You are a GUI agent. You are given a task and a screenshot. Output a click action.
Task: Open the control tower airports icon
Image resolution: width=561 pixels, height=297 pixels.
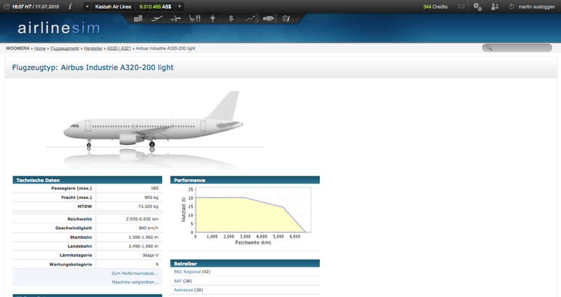[x=213, y=19]
